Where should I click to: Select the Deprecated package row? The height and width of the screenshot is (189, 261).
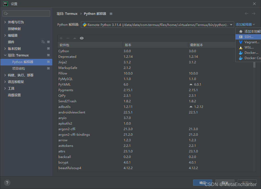coord(155,56)
